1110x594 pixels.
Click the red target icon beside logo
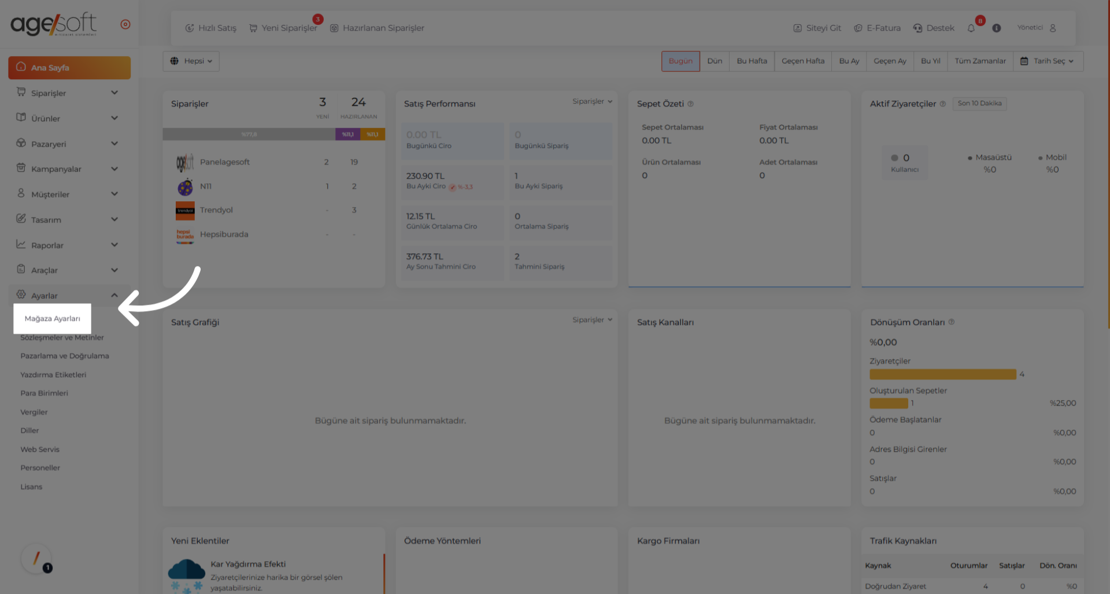pos(125,24)
